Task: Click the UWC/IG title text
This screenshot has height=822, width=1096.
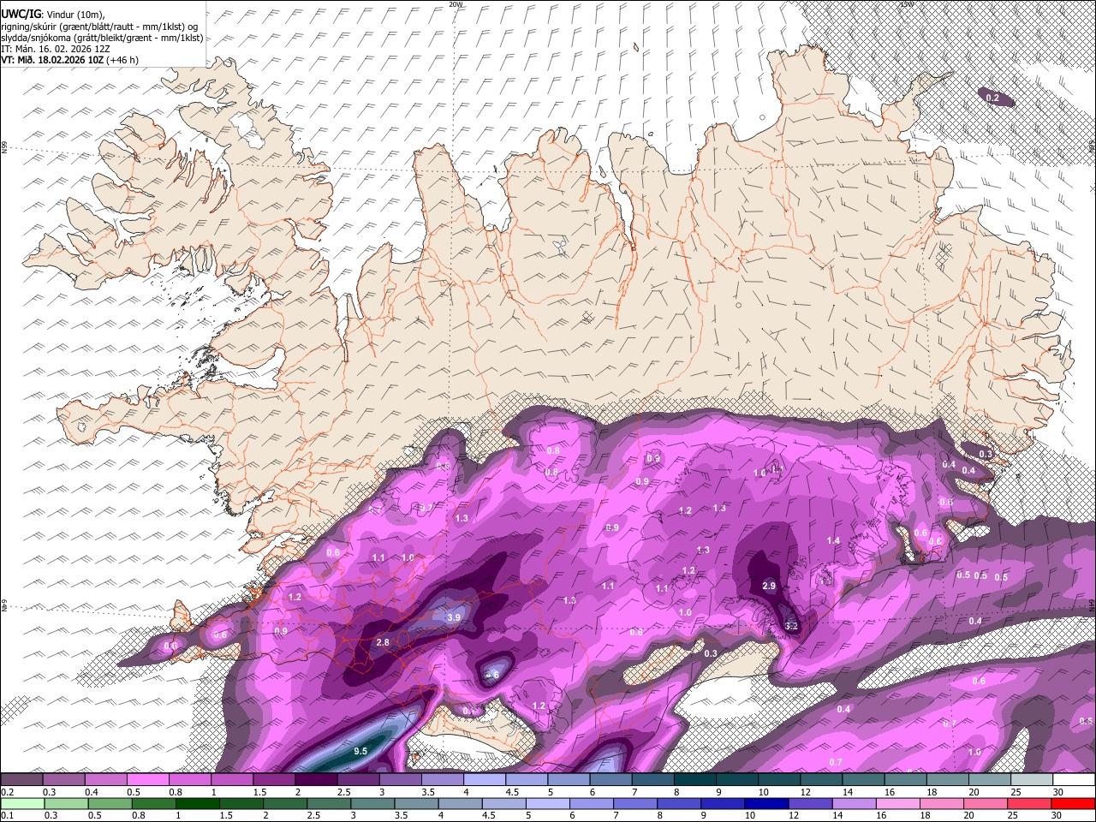Action: 20,14
